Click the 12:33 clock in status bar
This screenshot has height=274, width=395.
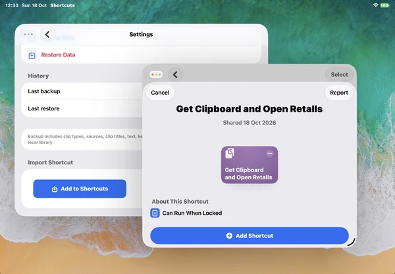pyautogui.click(x=12, y=5)
